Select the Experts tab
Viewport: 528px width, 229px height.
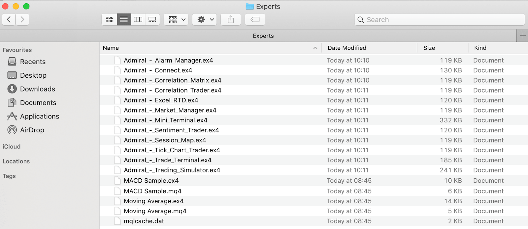pyautogui.click(x=258, y=36)
